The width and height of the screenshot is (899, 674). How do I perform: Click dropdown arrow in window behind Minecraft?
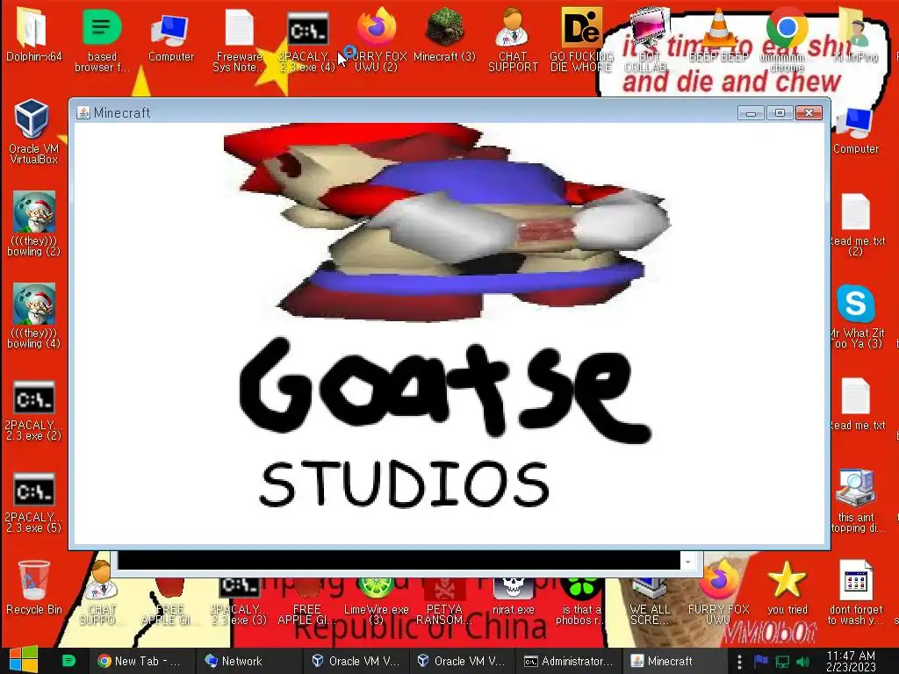687,561
